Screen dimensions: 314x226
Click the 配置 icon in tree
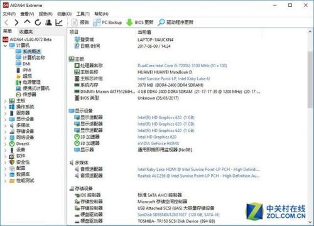(12, 168)
